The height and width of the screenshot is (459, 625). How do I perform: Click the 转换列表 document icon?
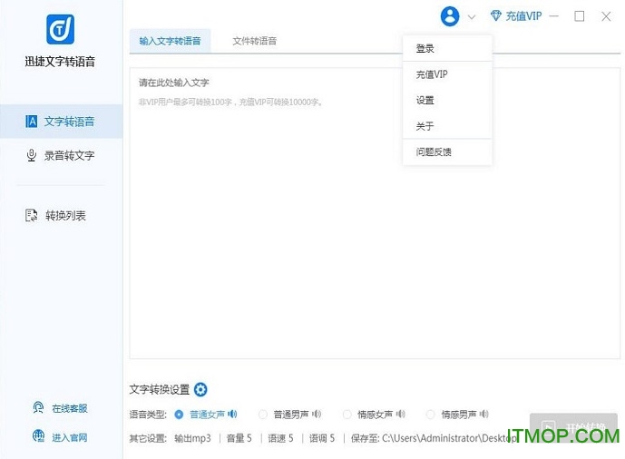(x=32, y=215)
